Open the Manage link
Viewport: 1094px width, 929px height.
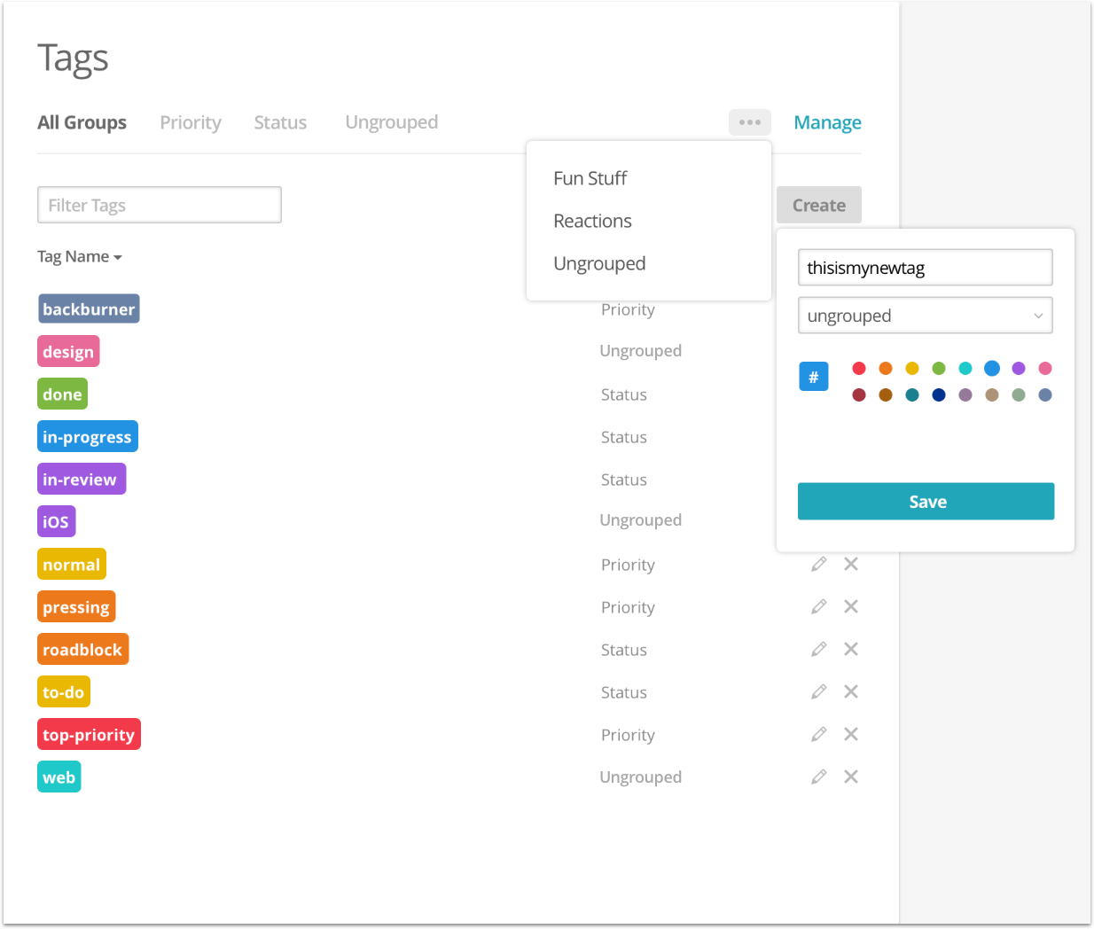[827, 122]
